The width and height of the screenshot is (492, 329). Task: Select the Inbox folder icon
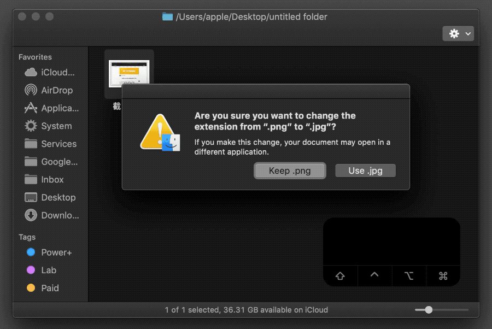31,179
